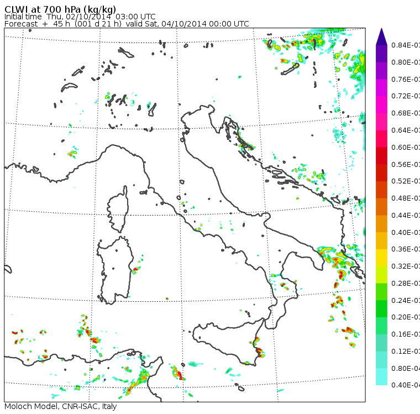Select the dark red swatch between 0.52E and 0.56E

click(381, 173)
